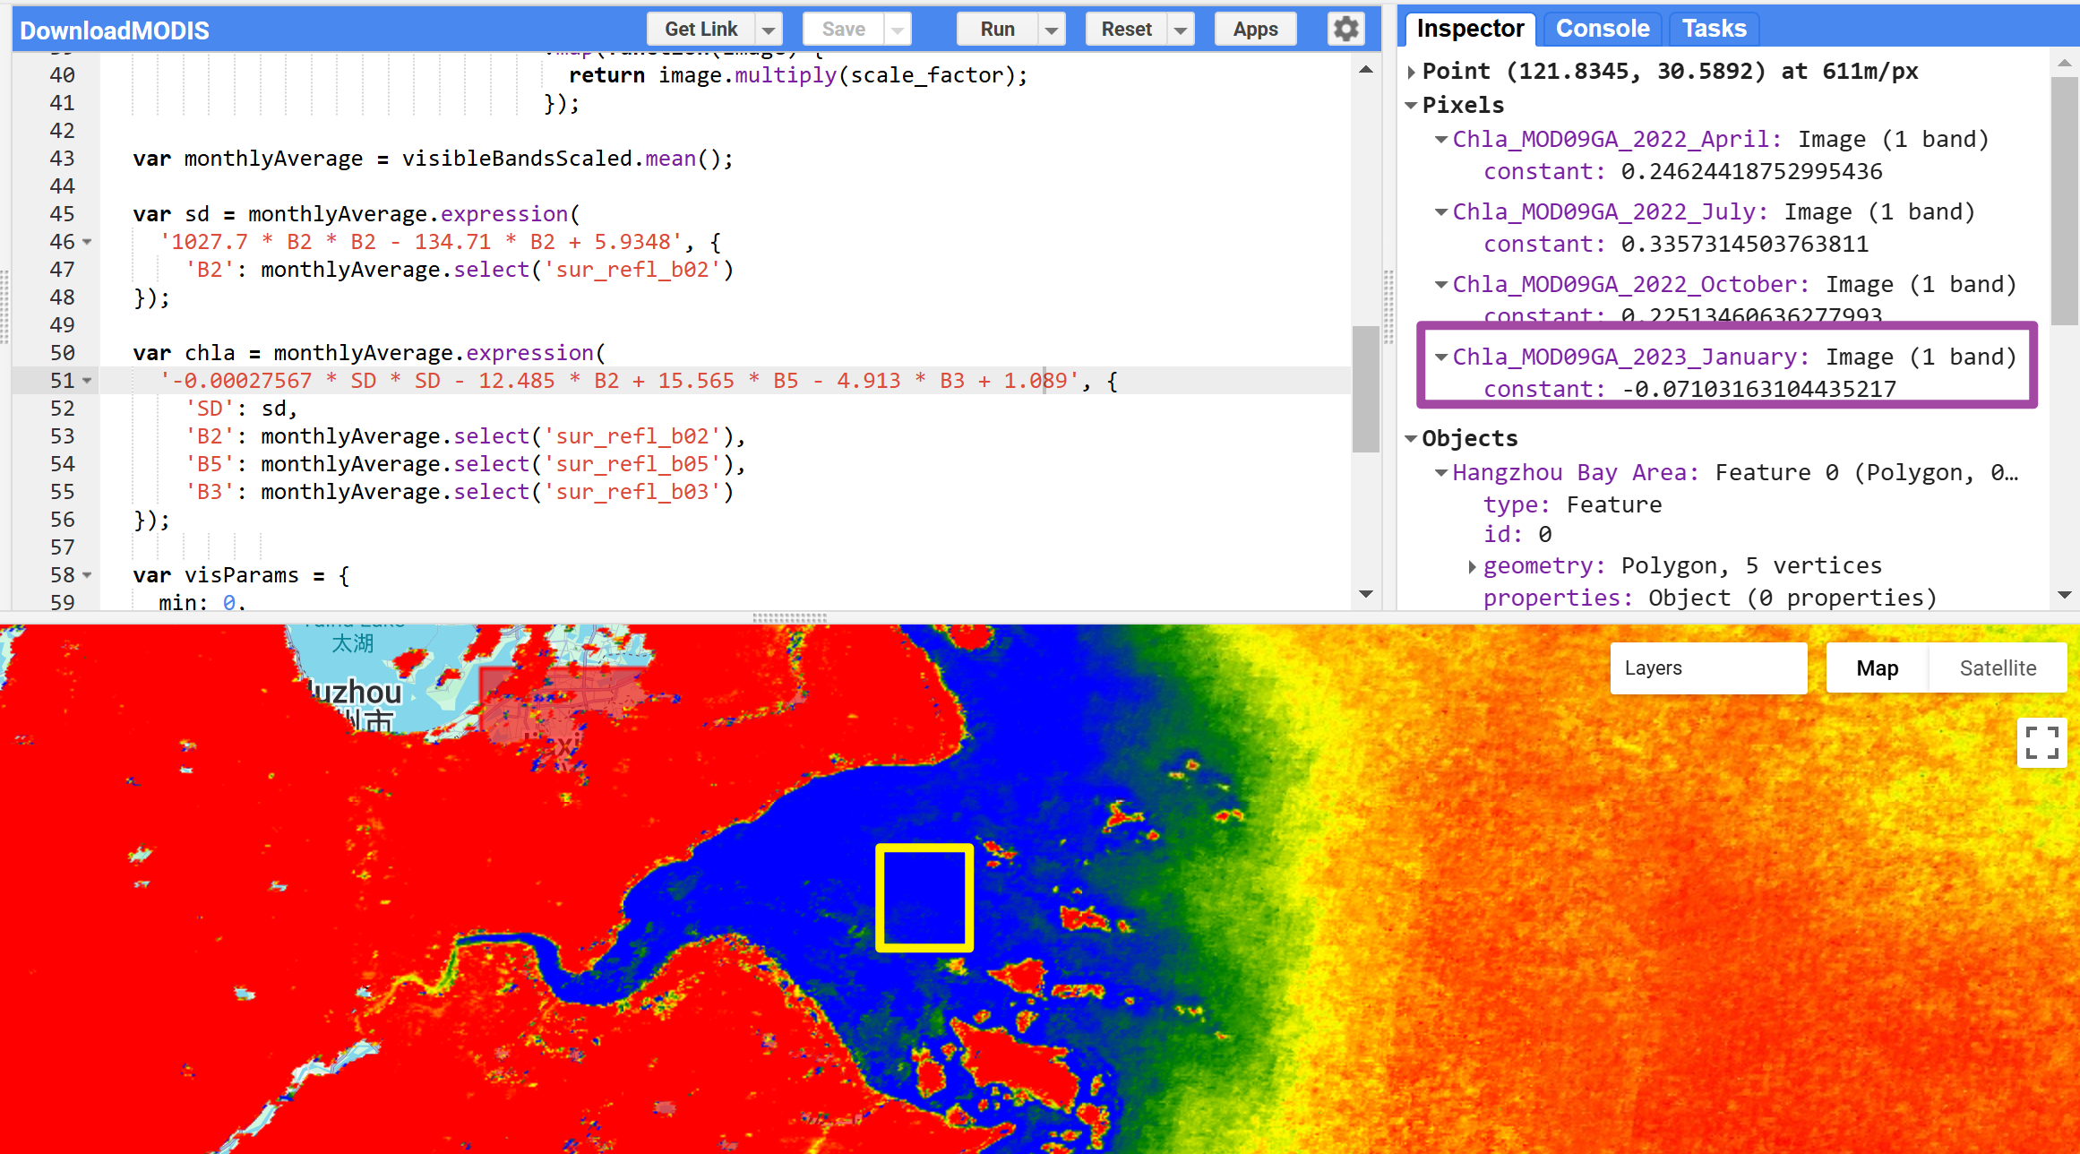Fold code block at line 46
Image resolution: width=2080 pixels, height=1154 pixels.
click(x=87, y=242)
